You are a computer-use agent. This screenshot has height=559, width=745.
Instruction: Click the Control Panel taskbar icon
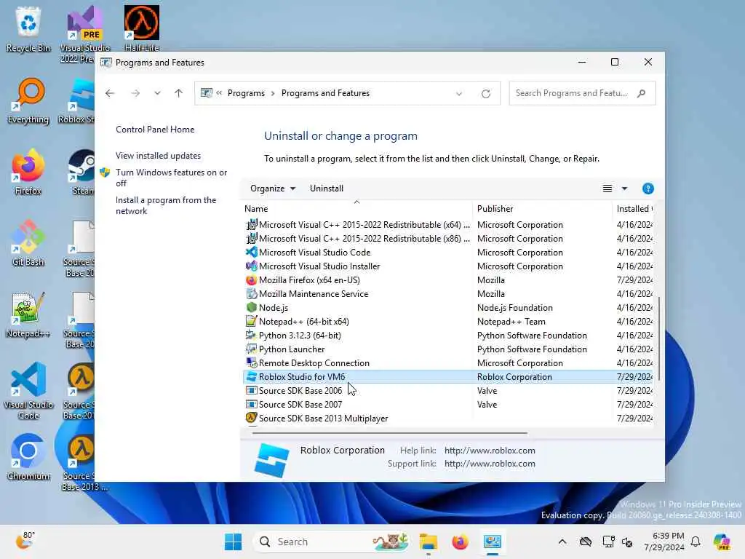click(x=493, y=542)
